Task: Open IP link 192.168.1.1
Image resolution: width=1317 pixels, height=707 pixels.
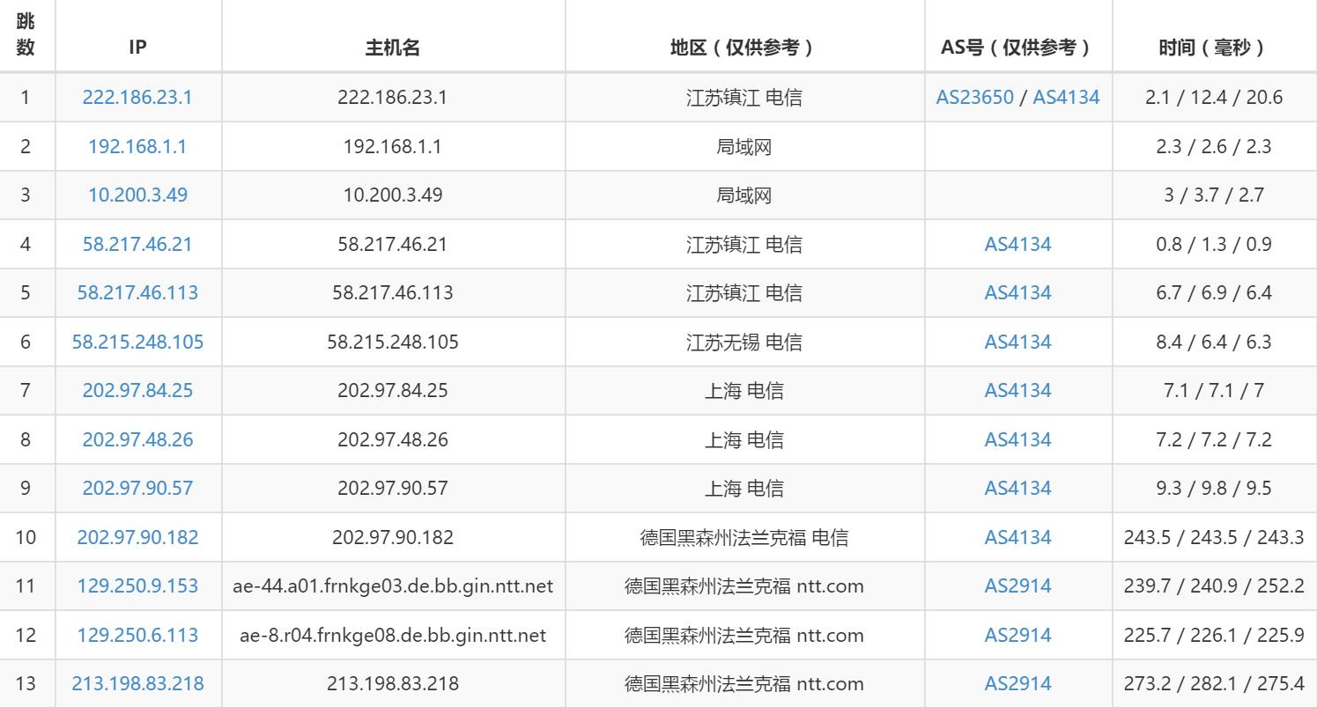Action: (x=137, y=147)
